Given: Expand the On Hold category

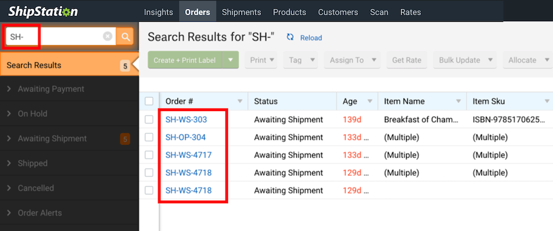Looking at the screenshot, I should click(69, 113).
